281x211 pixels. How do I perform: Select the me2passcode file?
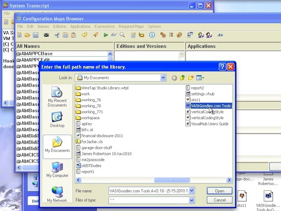(x=90, y=160)
